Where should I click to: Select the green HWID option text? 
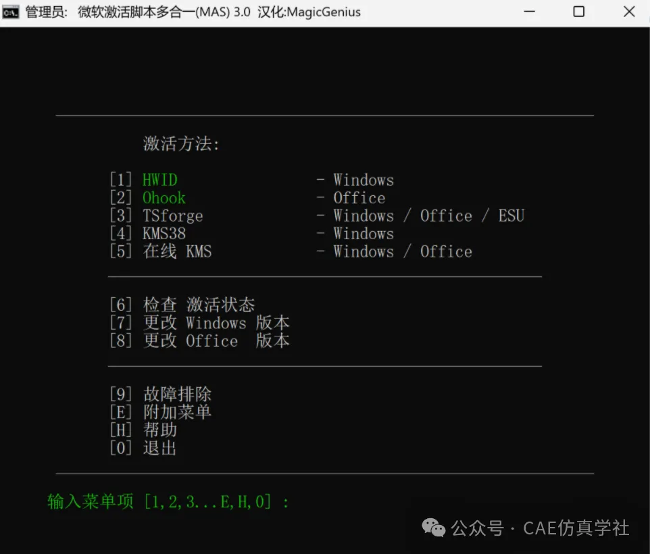pos(160,180)
